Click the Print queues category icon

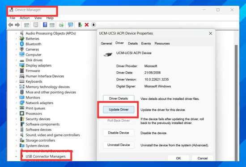point(22,108)
